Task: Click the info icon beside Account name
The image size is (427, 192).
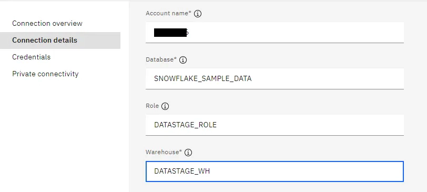Action: [198, 14]
